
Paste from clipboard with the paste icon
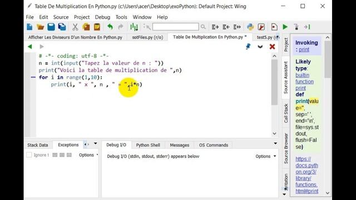(x=97, y=27)
